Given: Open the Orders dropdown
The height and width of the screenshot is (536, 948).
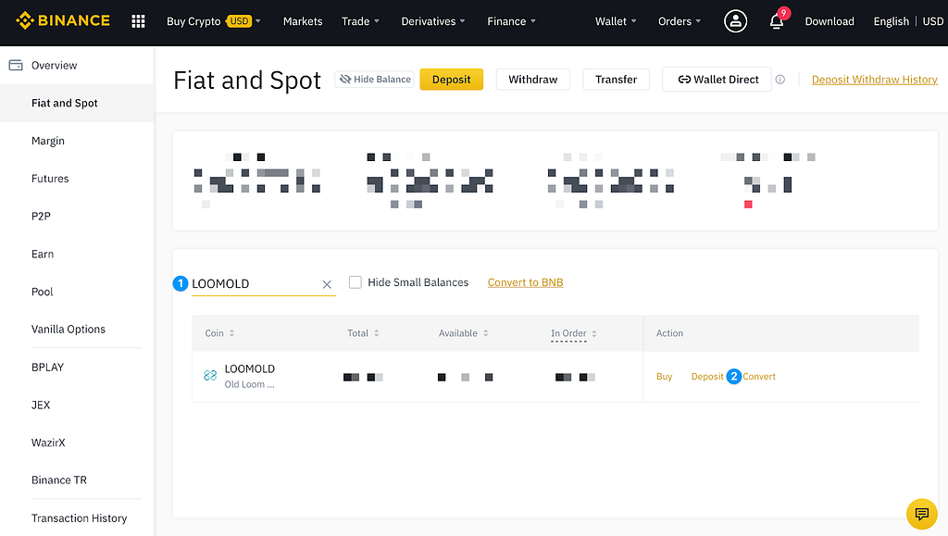Looking at the screenshot, I should point(679,21).
